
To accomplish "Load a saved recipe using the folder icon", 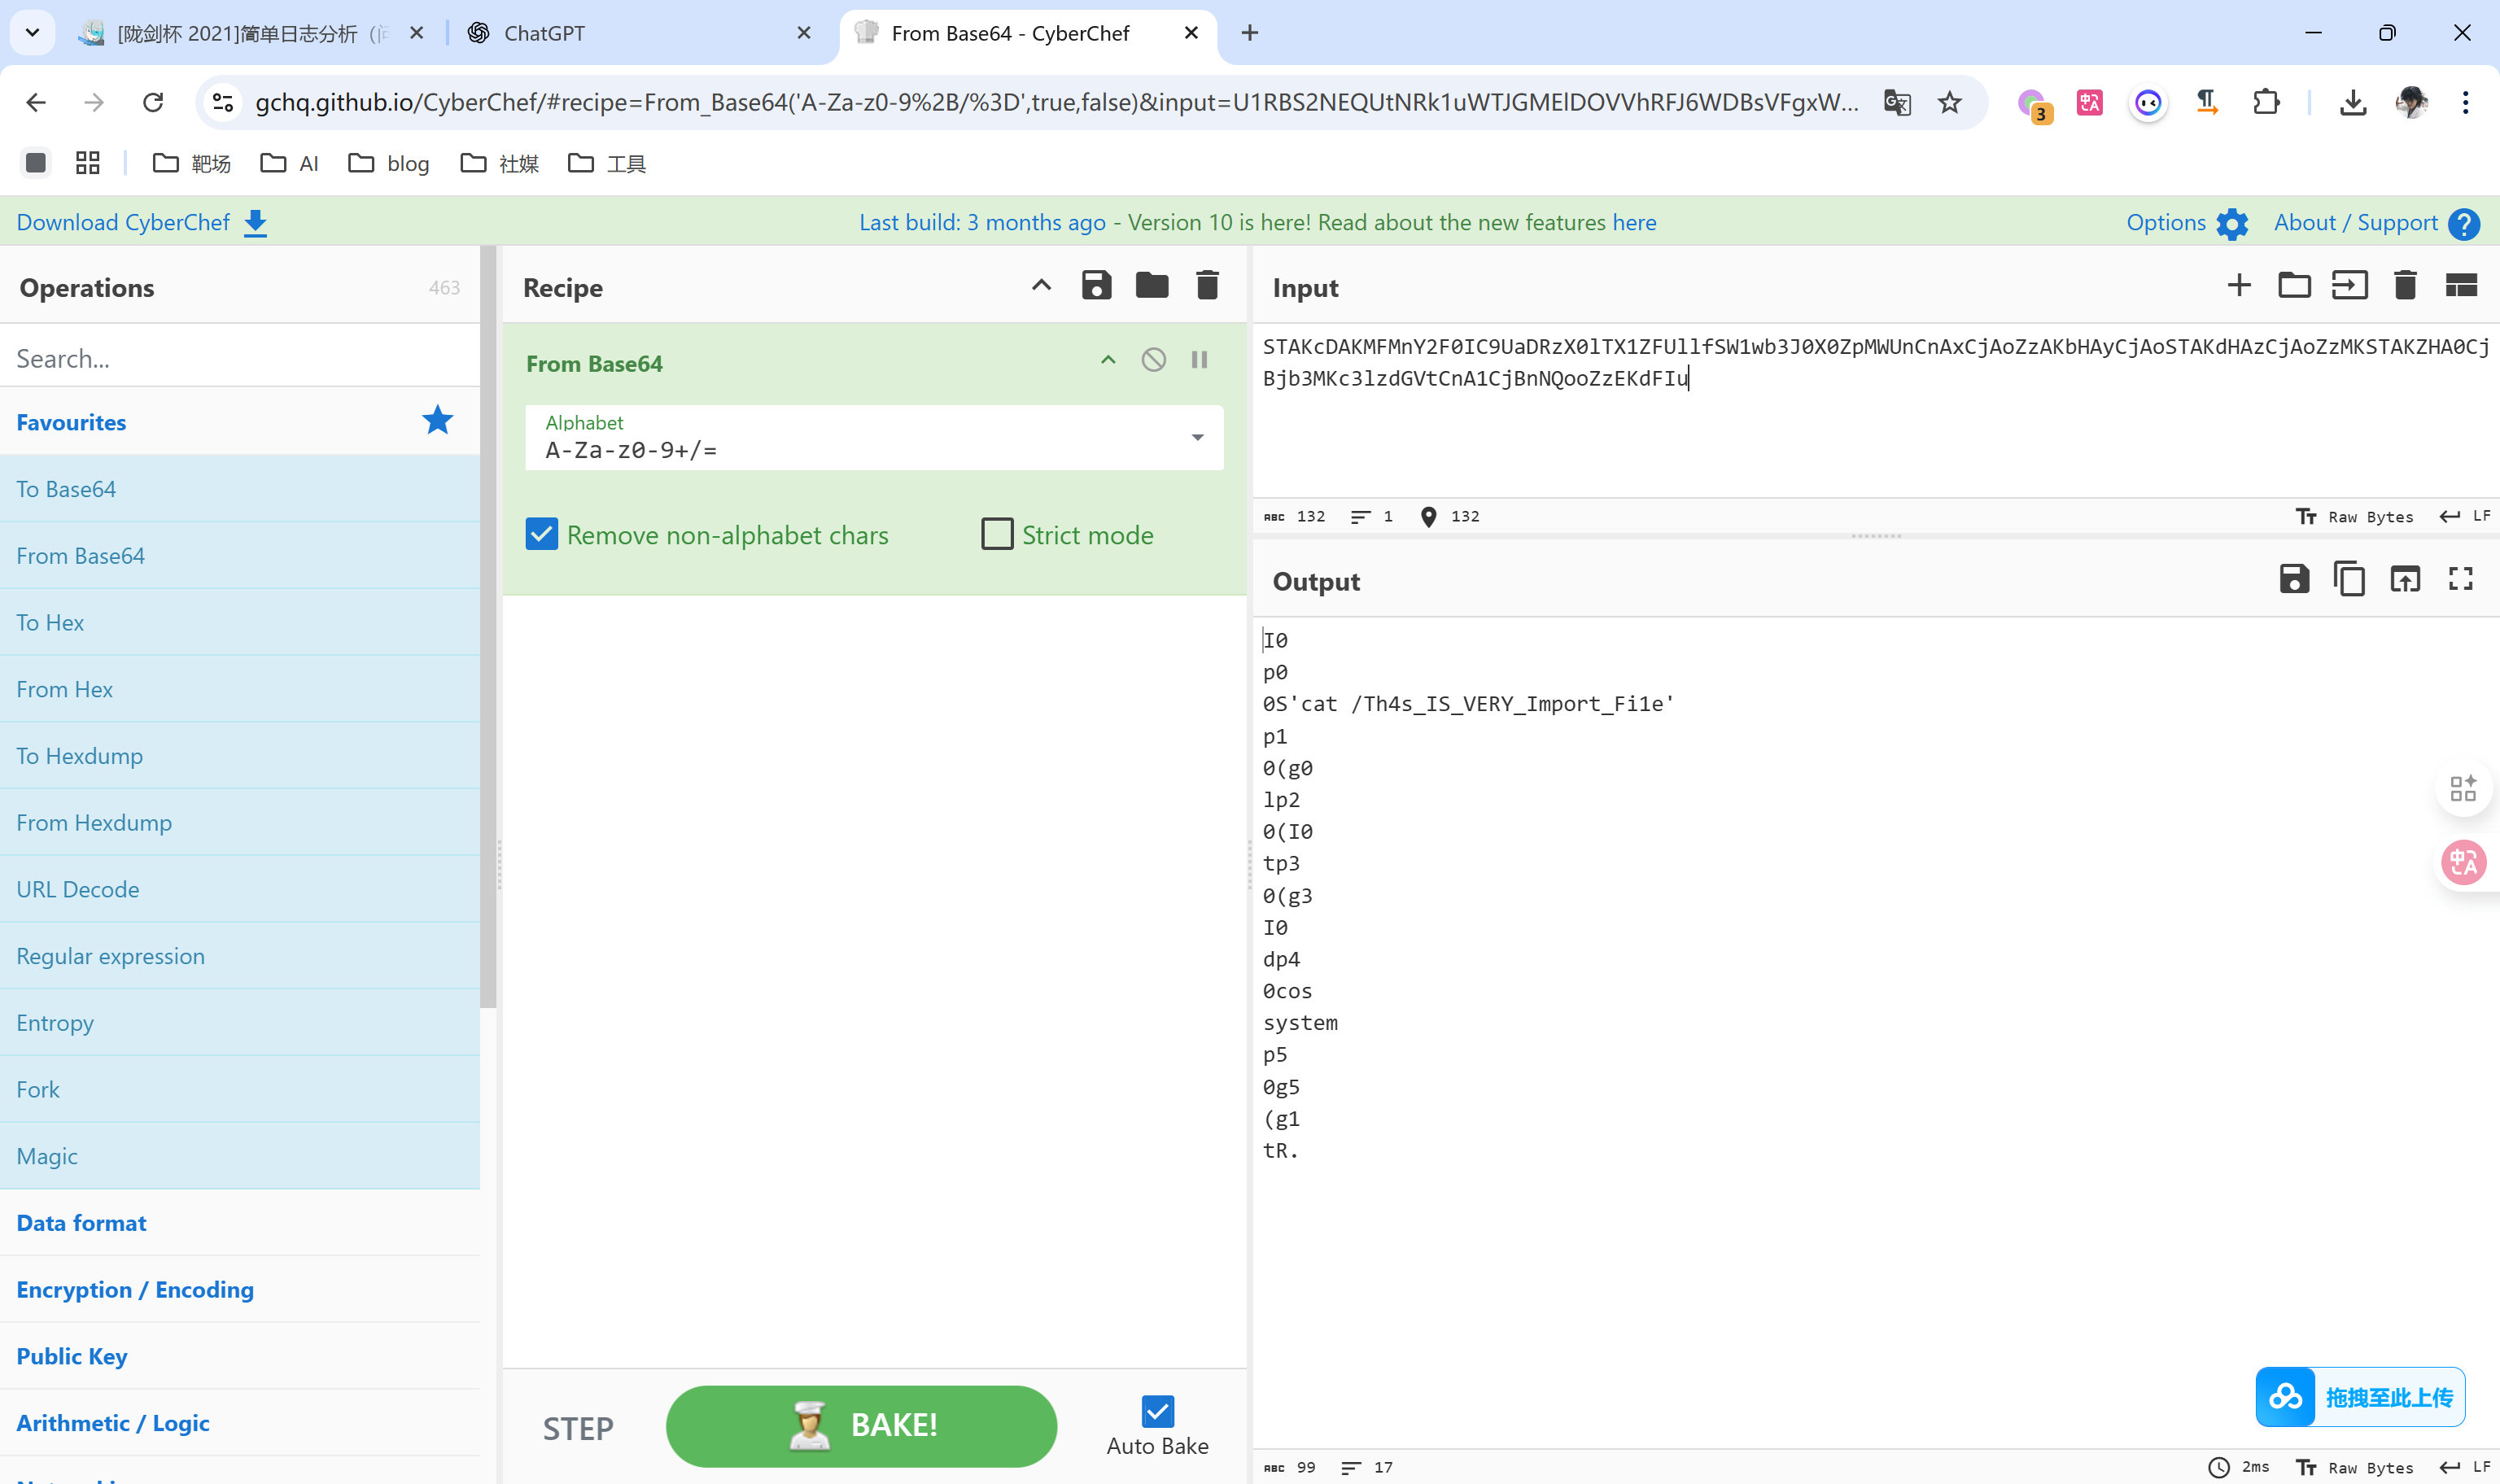I will click(1151, 286).
